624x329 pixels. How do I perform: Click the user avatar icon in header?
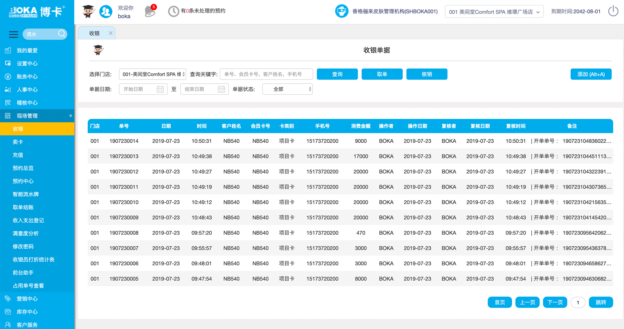click(x=106, y=12)
